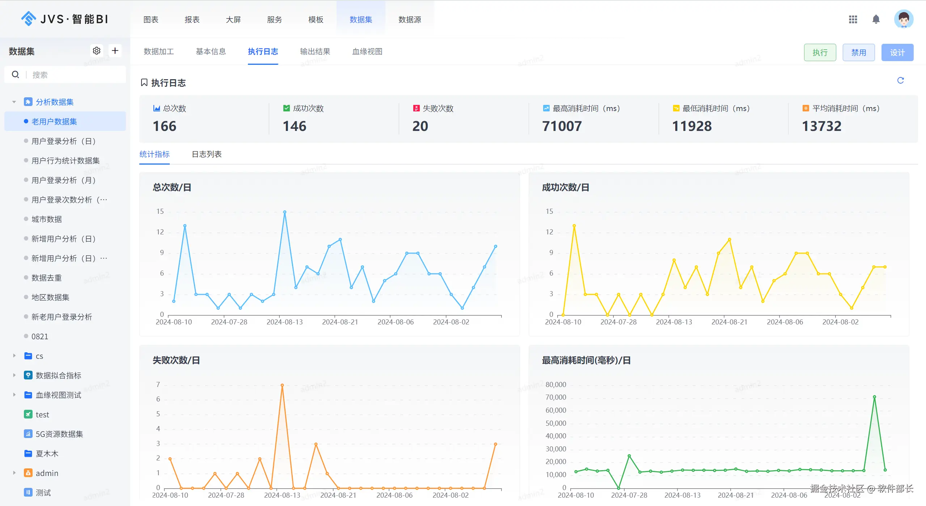Expand the 血缘视图测试 folder
This screenshot has height=506, width=926.
[x=14, y=395]
